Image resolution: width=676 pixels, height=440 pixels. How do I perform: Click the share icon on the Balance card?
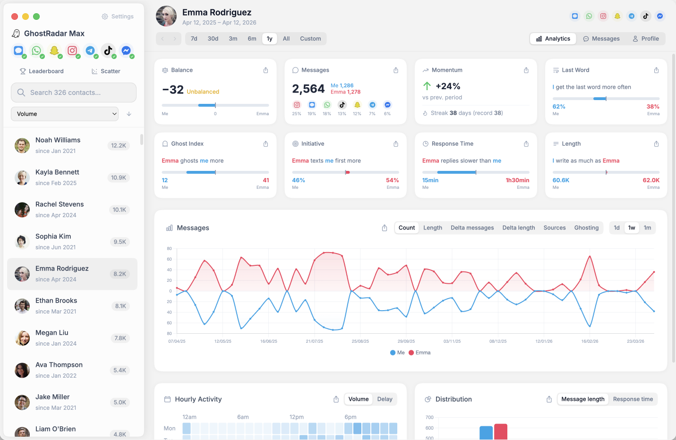265,70
